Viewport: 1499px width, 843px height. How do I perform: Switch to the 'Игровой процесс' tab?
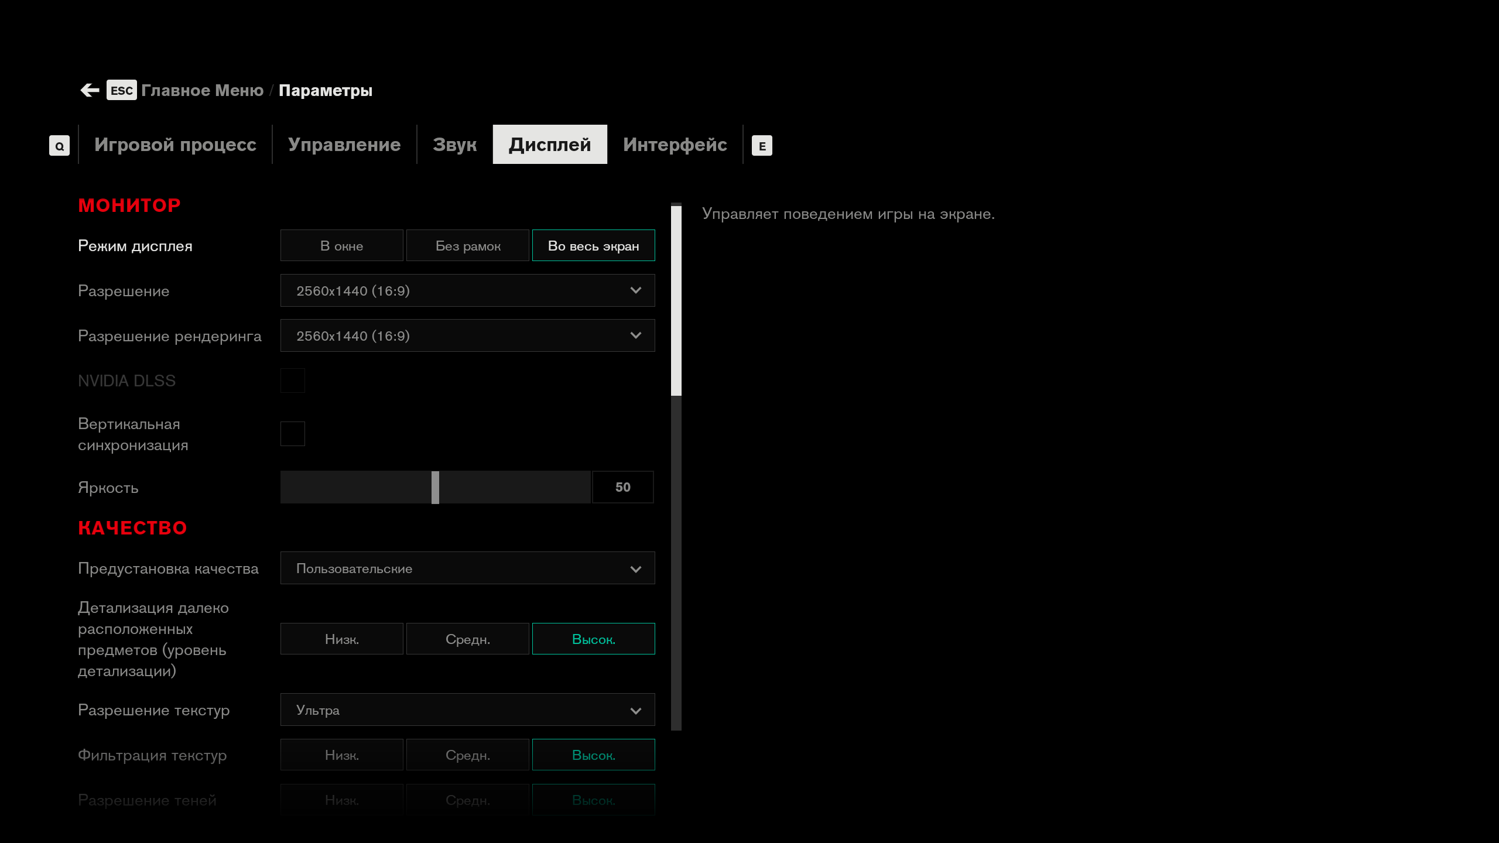click(x=175, y=145)
